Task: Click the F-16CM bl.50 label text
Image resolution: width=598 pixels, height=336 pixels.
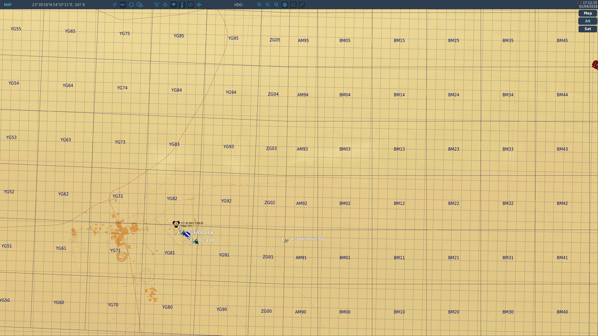Action: [307, 239]
